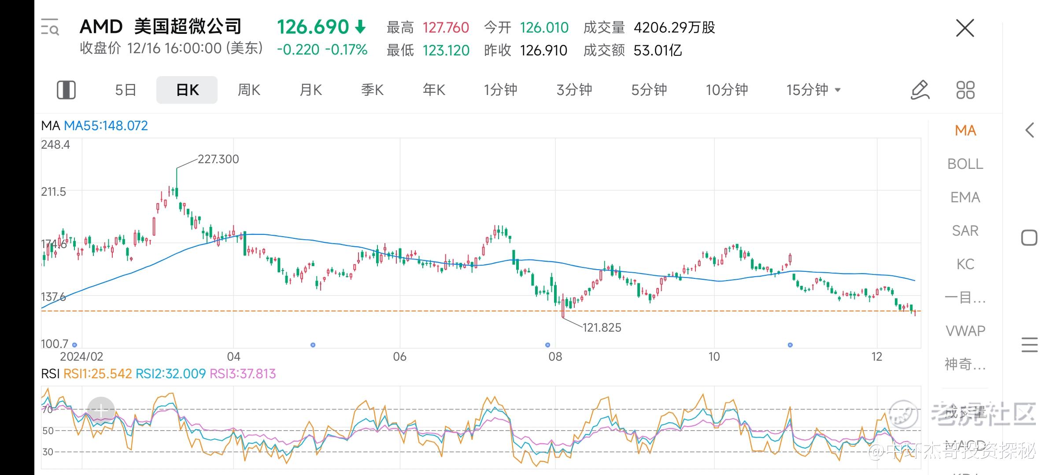Viewport: 1057px width, 475px height.
Task: Toggle the split-panel layout icon
Action: pos(66,90)
